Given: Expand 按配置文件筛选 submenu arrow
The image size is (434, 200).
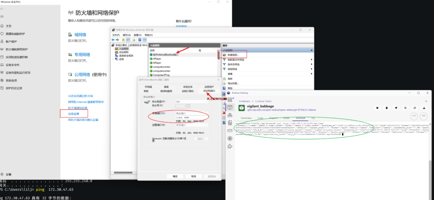Looking at the screenshot, I should [x=312, y=60].
